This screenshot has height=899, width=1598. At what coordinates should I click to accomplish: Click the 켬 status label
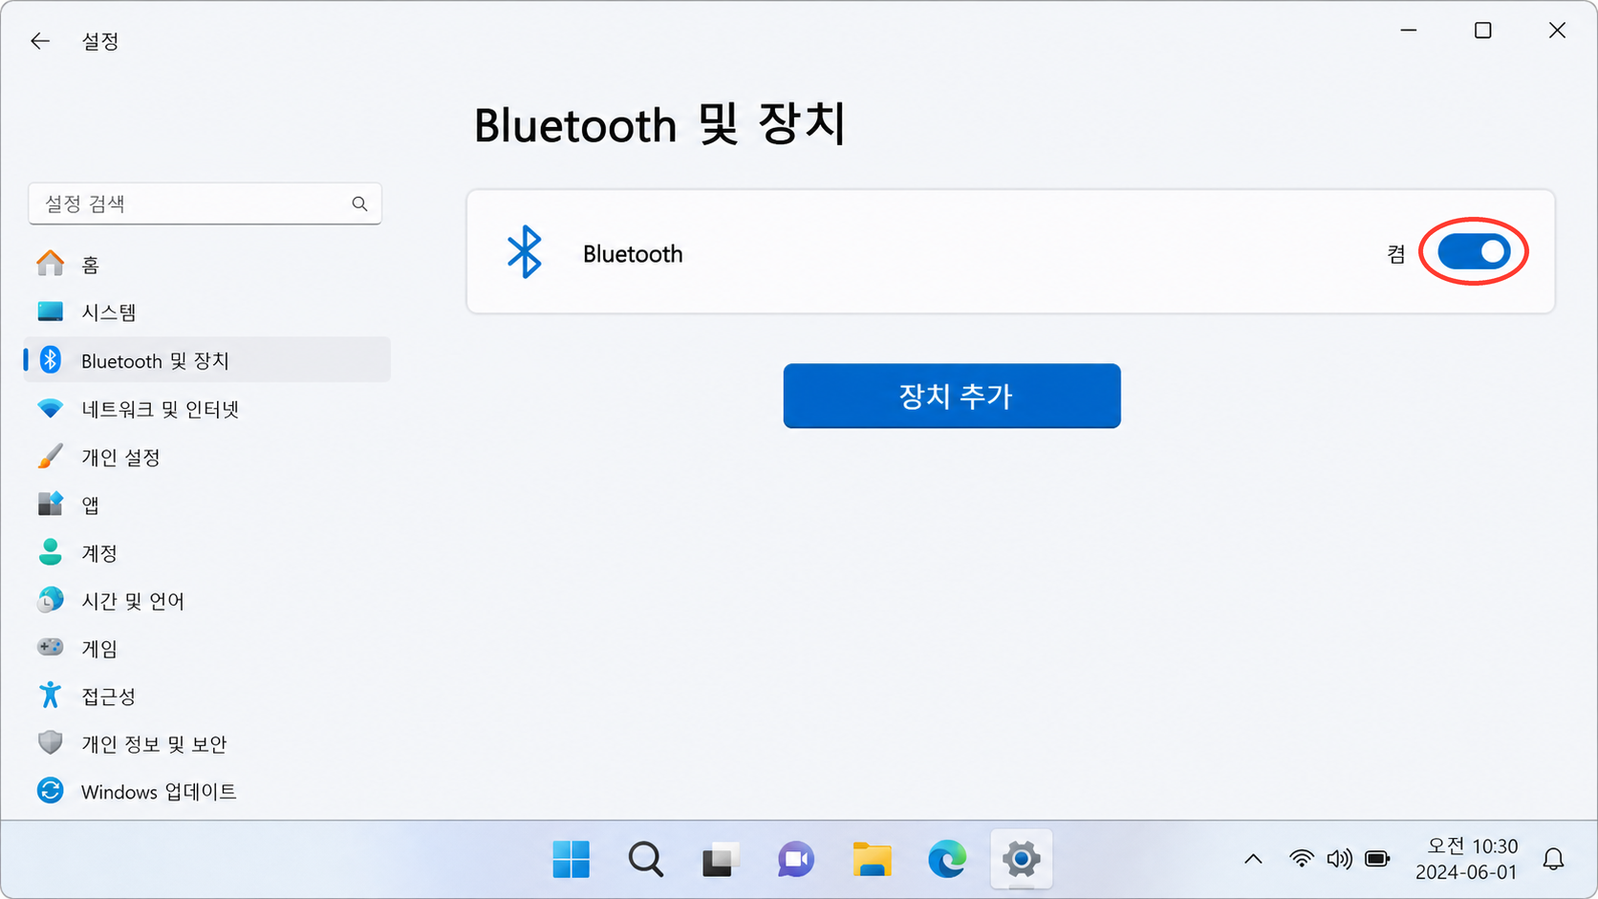(1396, 253)
